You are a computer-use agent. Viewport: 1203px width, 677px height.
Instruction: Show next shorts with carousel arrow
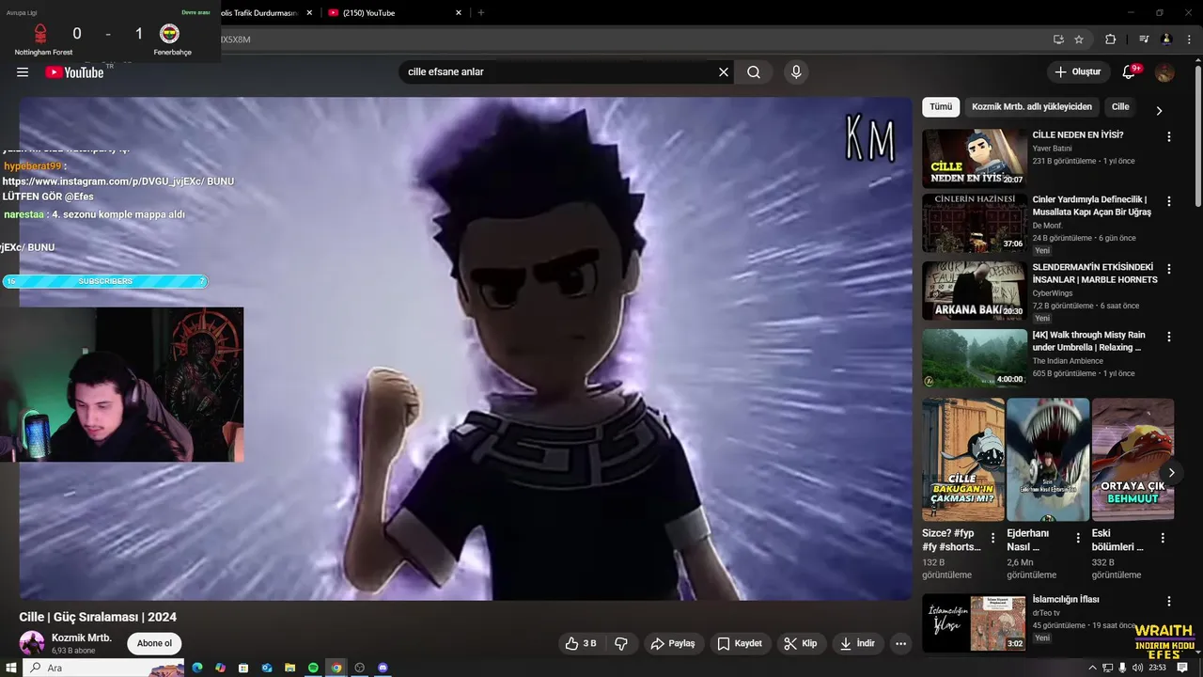1171,473
